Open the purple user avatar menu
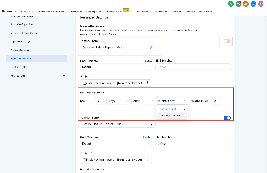Image resolution: width=267 pixels, height=173 pixels. pos(261,4)
